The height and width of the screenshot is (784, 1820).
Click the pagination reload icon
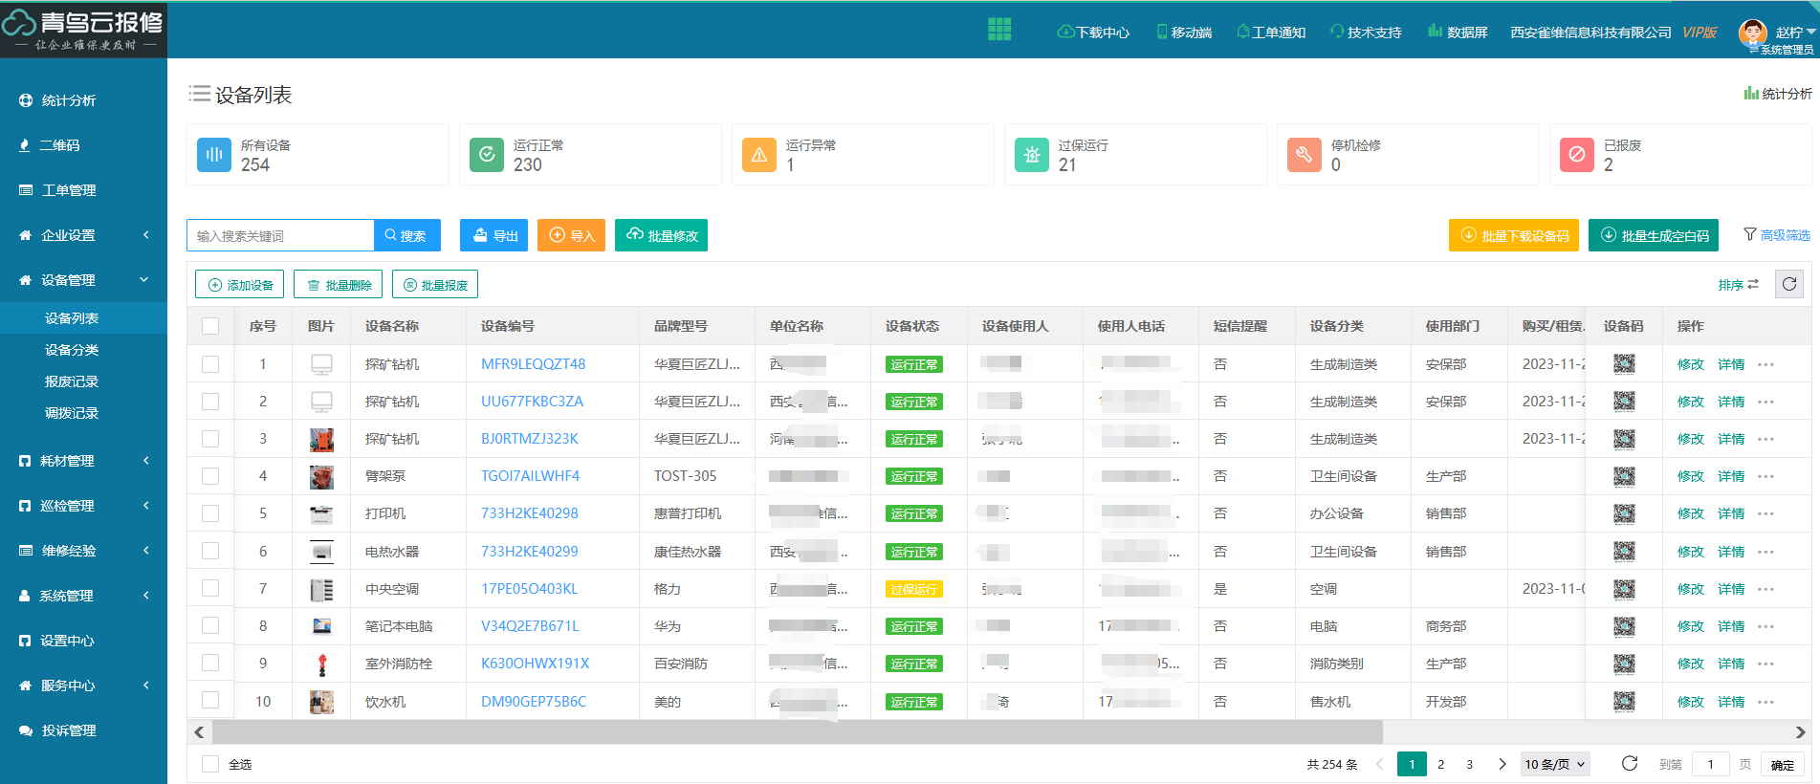tap(1630, 763)
